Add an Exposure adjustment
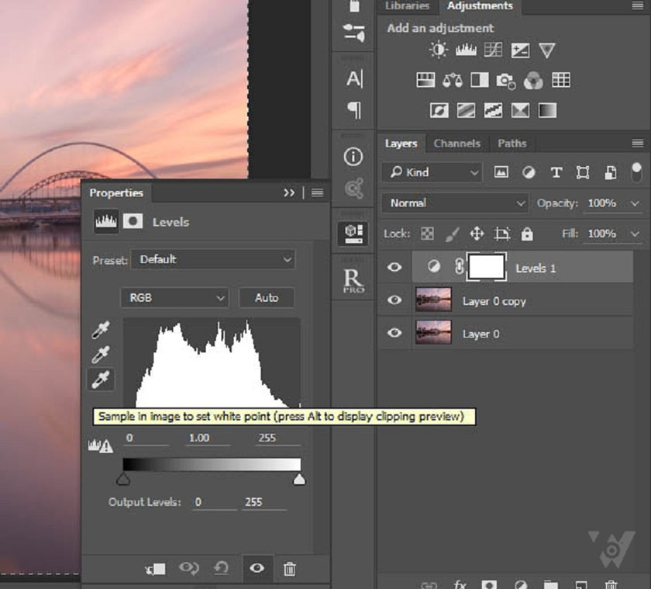Image resolution: width=651 pixels, height=589 pixels. click(x=520, y=50)
